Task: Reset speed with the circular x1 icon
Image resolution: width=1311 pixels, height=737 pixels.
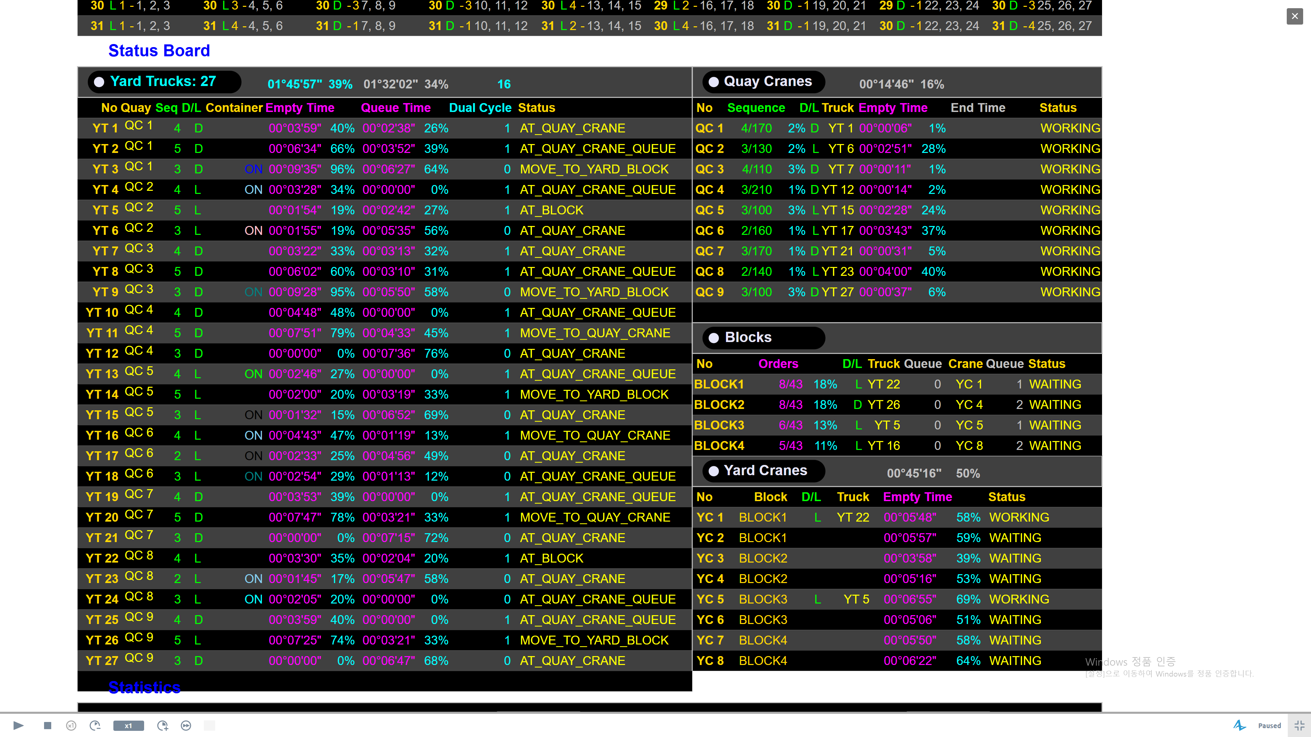Action: 71,725
